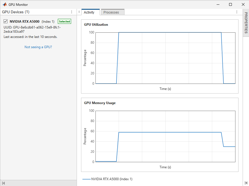
Task: Select the NVIDIA RTX A5000 device name
Action: coord(24,21)
